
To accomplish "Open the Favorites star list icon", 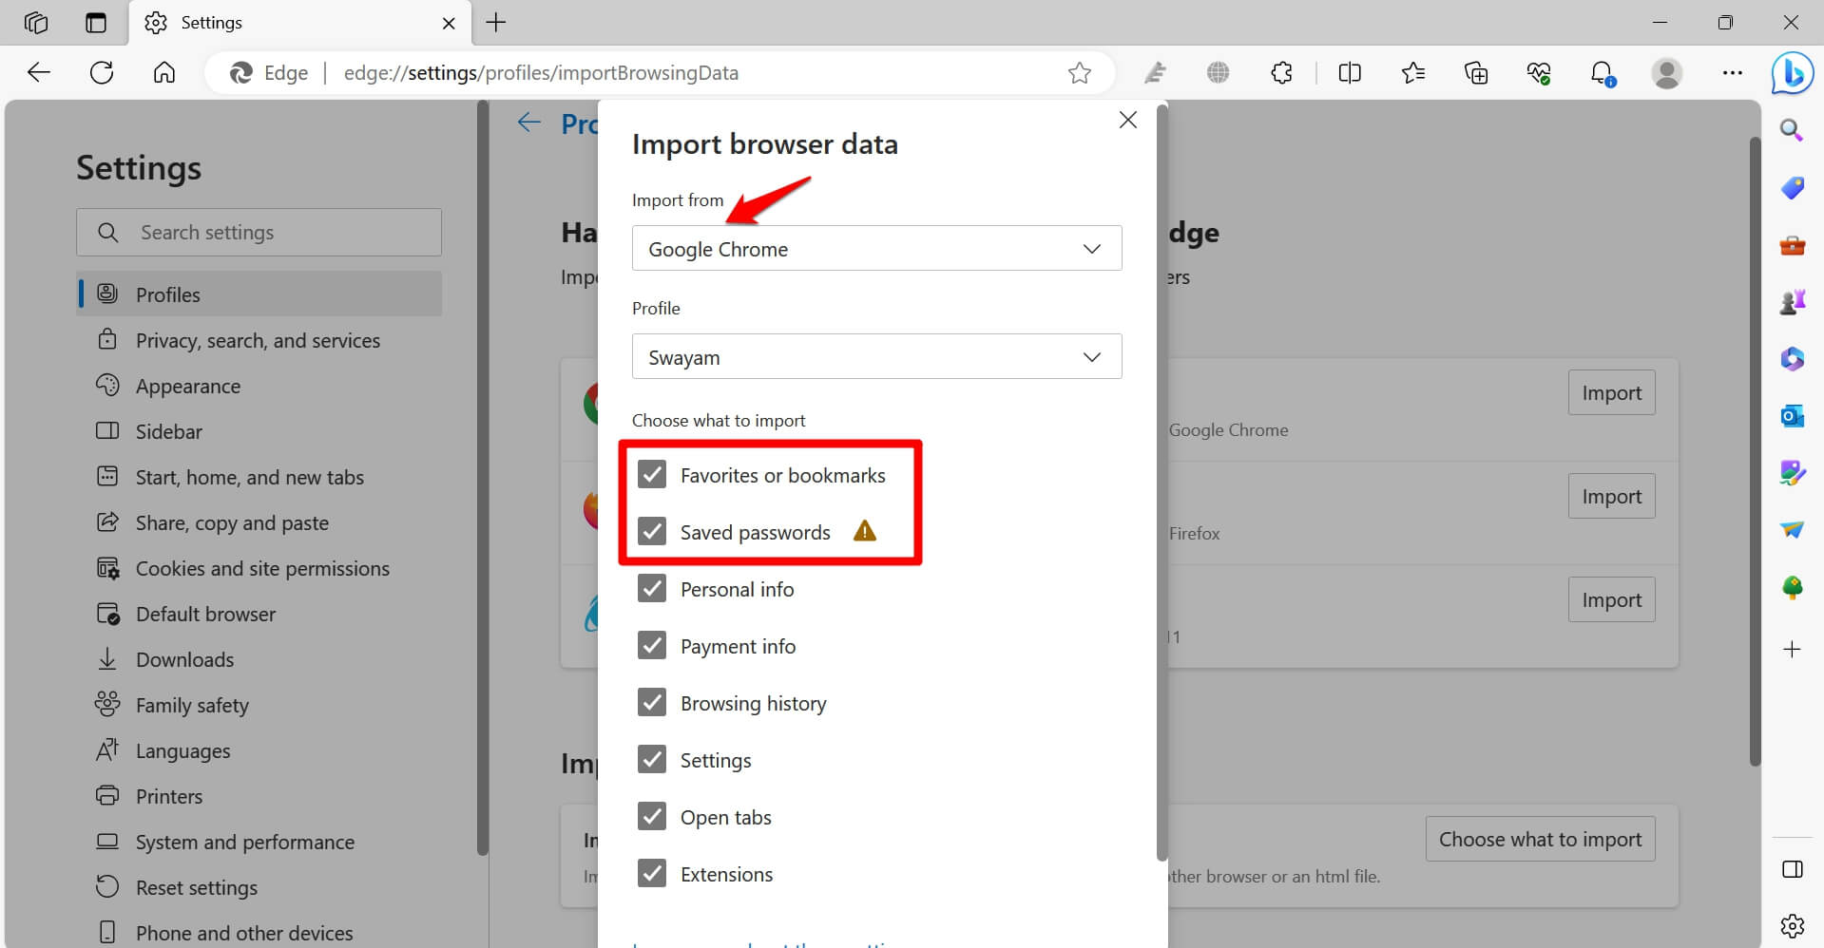I will point(1412,73).
